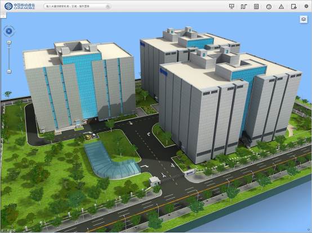Click the search magnifier button in search box
This screenshot has width=312, height=233.
(x=108, y=6)
